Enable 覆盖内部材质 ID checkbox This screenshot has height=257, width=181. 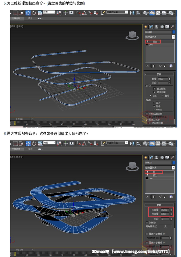147,234
